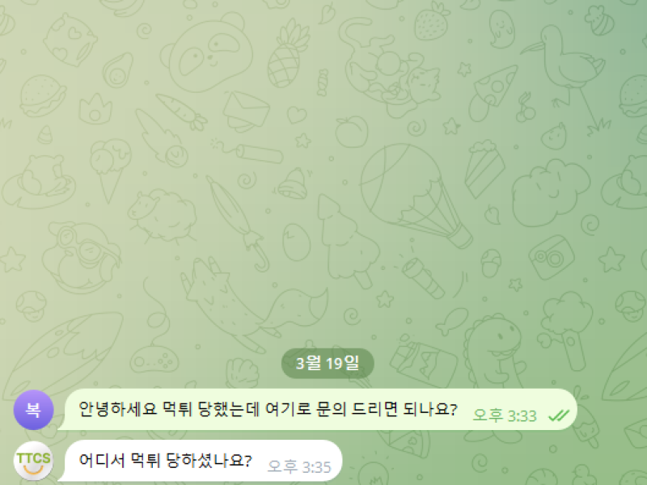Click the pineapple doodle in the background

[x=287, y=53]
